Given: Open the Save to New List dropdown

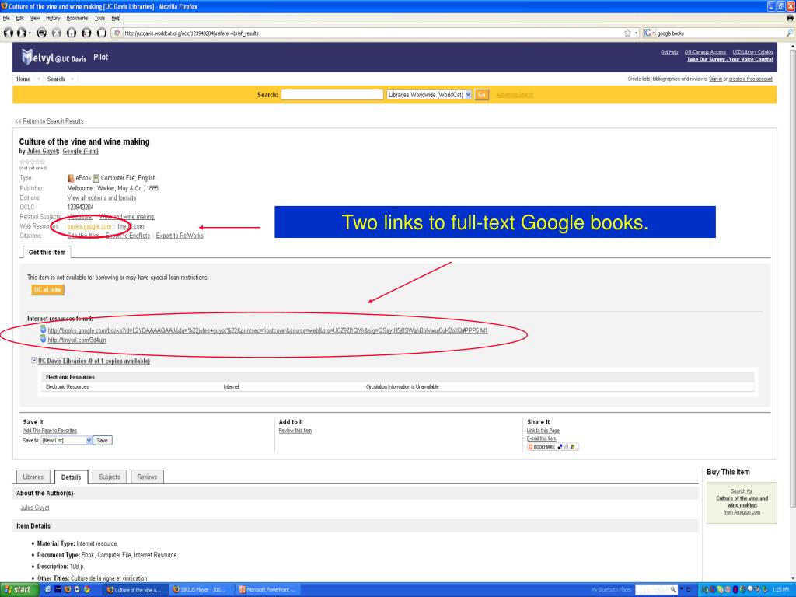Looking at the screenshot, I should tap(67, 440).
